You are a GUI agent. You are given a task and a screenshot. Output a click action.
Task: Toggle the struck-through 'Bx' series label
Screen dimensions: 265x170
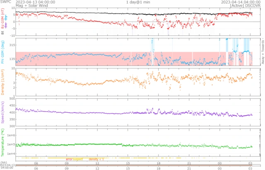coord(6,25)
